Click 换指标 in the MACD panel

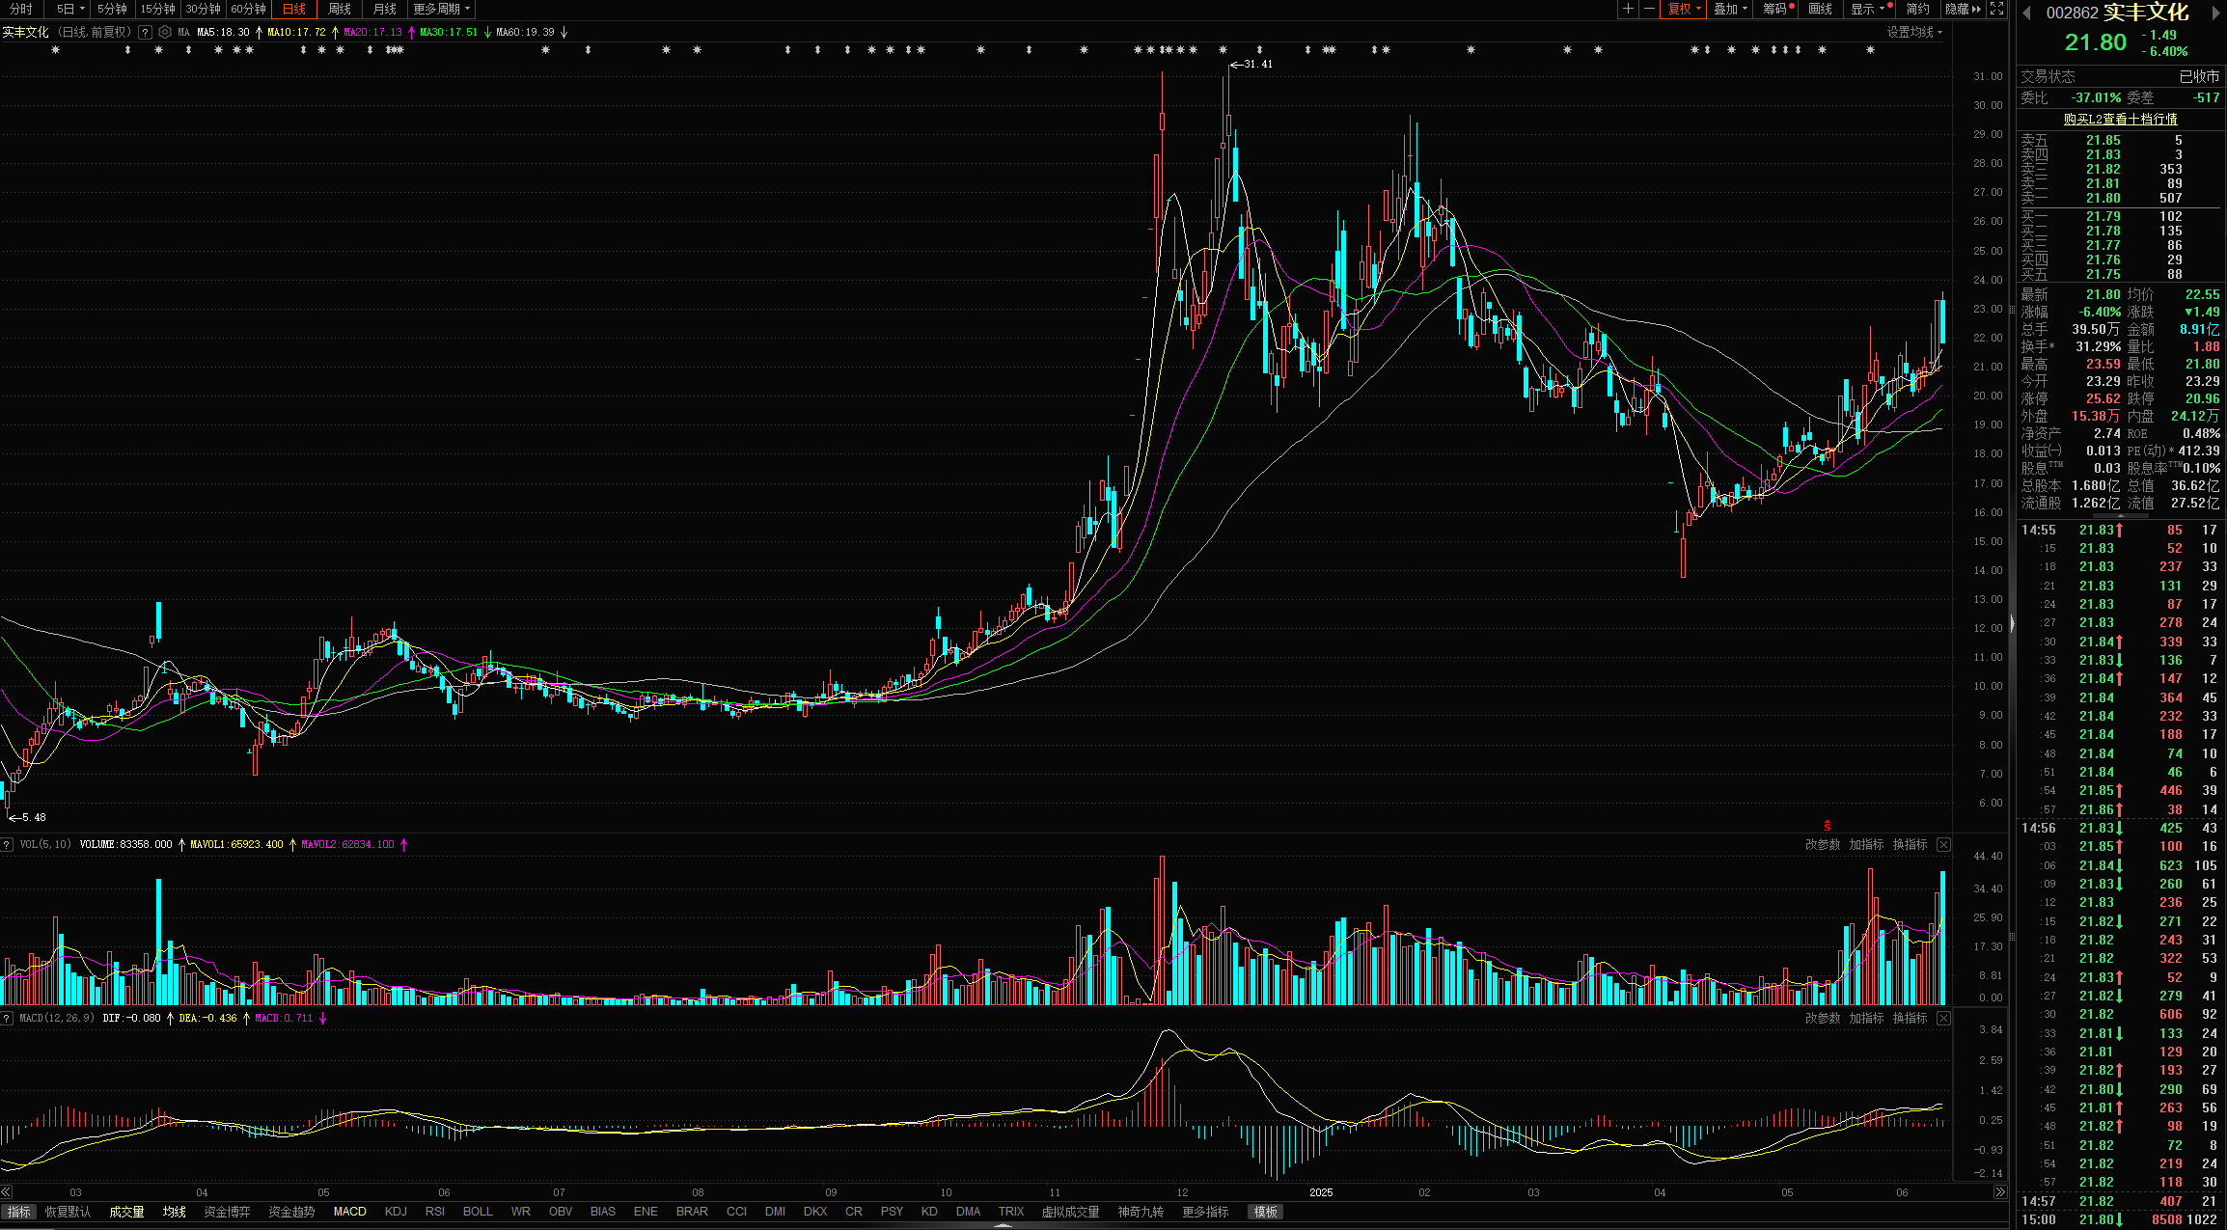tap(1910, 1018)
